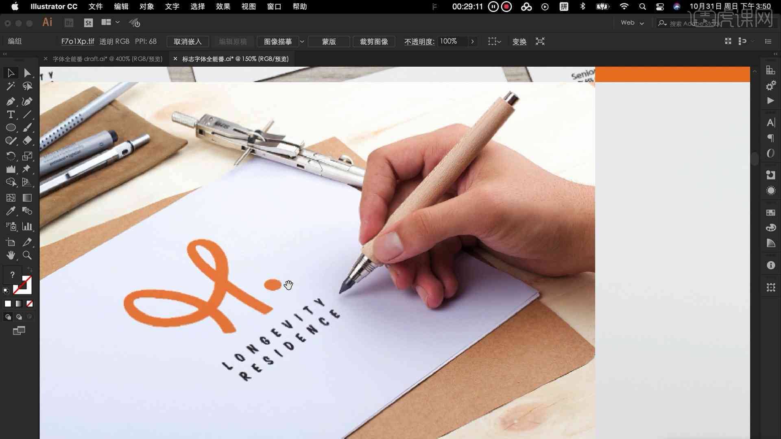
Task: Select the Gradient tool in toolbar
Action: pos(27,198)
